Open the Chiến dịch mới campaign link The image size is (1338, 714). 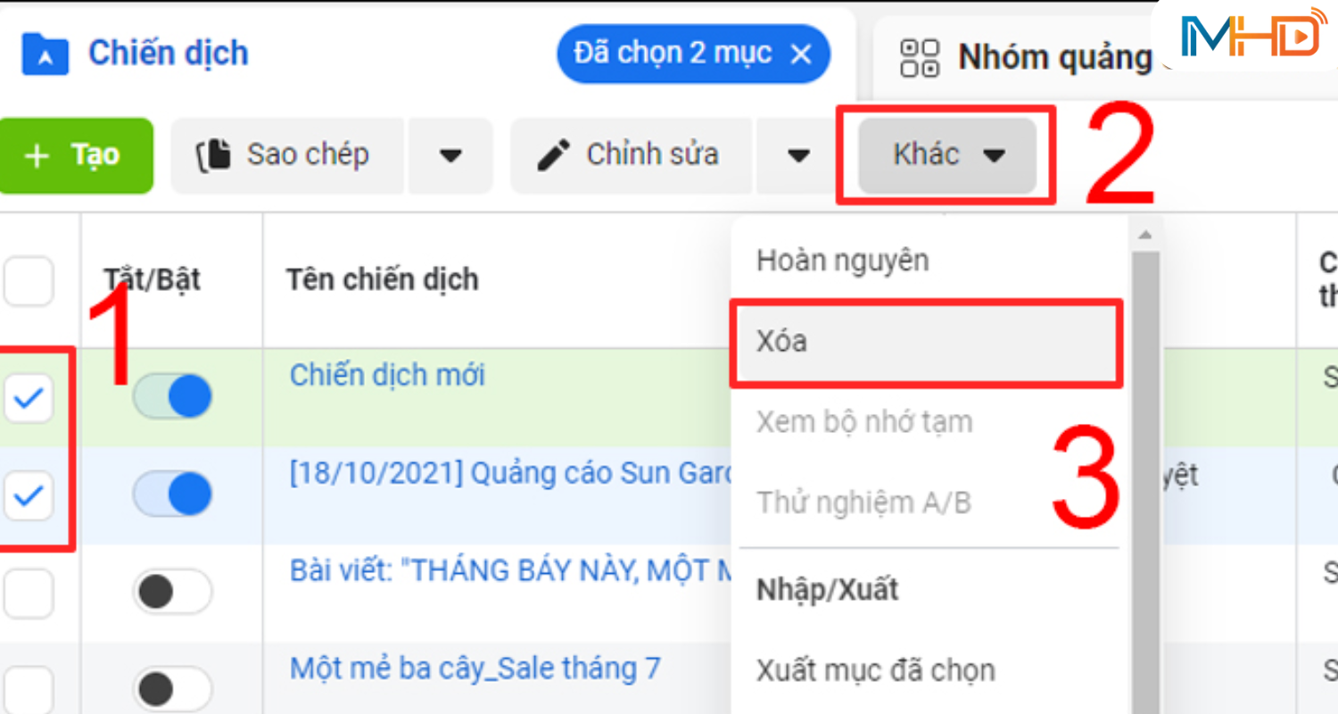pyautogui.click(x=387, y=375)
